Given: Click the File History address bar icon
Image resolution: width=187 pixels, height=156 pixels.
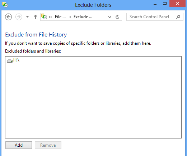Looking at the screenshot, I should point(44,17).
